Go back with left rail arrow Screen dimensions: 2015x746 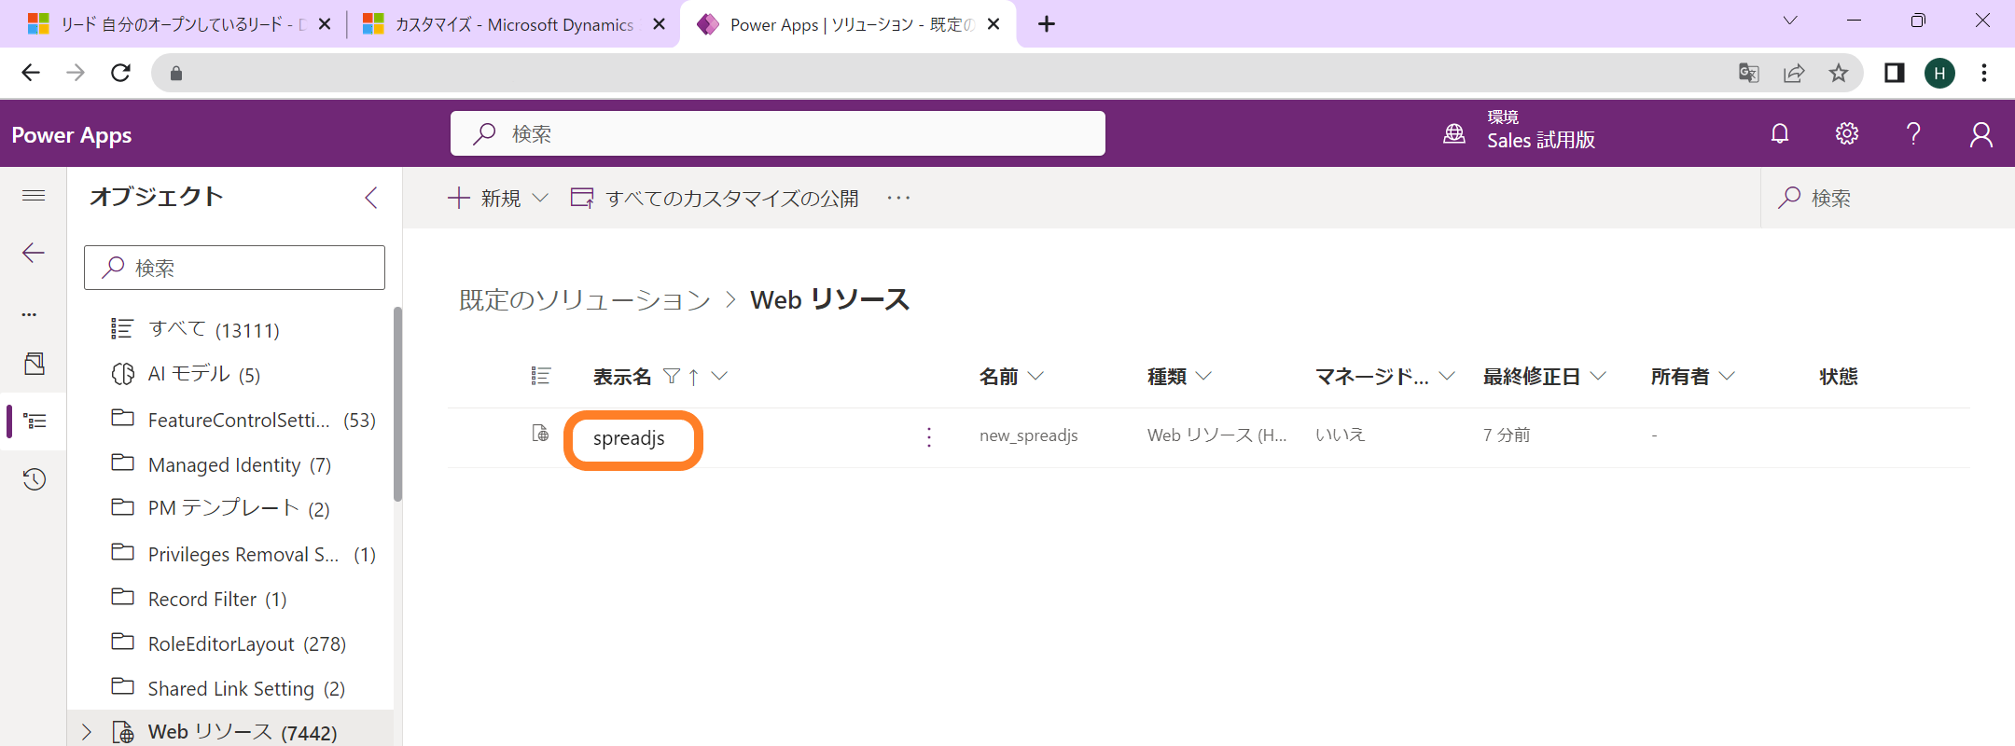pos(34,253)
